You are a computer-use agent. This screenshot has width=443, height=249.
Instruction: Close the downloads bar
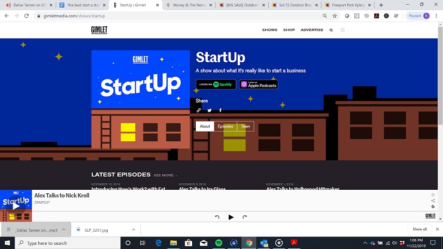tap(438, 229)
